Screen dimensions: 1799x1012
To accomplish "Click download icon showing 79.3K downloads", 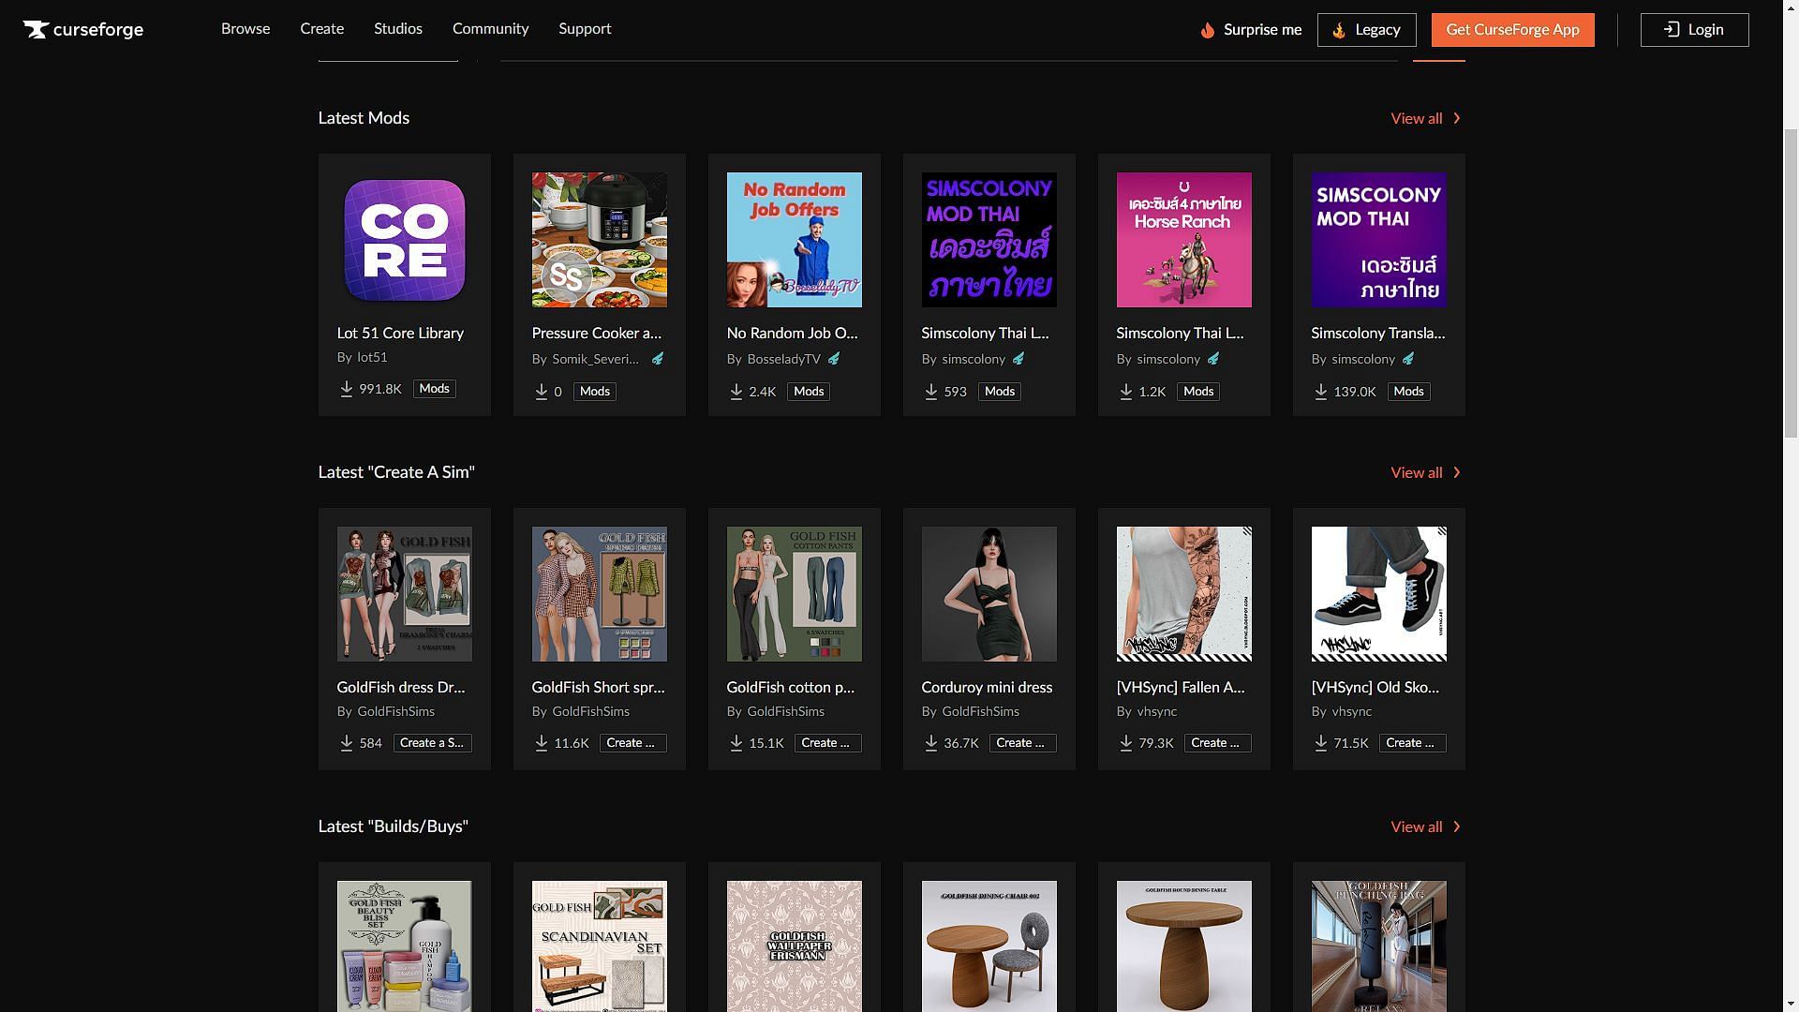I will 1125,743.
